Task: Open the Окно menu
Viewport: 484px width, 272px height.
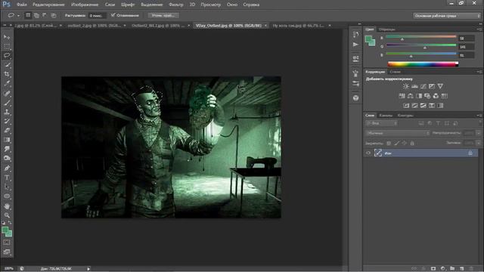Action: point(232,5)
